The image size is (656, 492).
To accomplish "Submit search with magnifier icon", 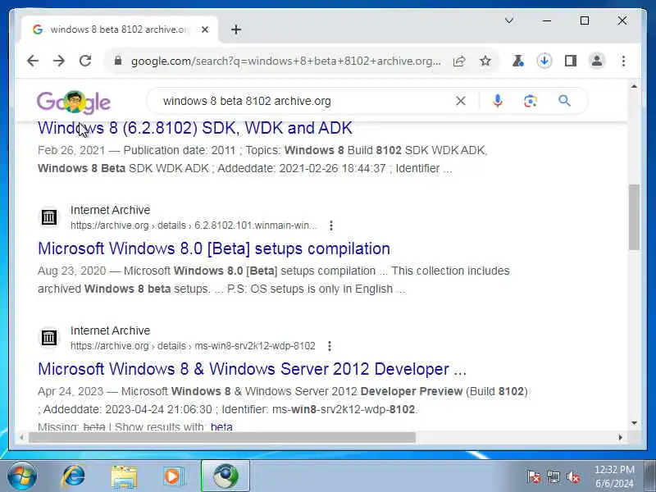I will pyautogui.click(x=564, y=101).
